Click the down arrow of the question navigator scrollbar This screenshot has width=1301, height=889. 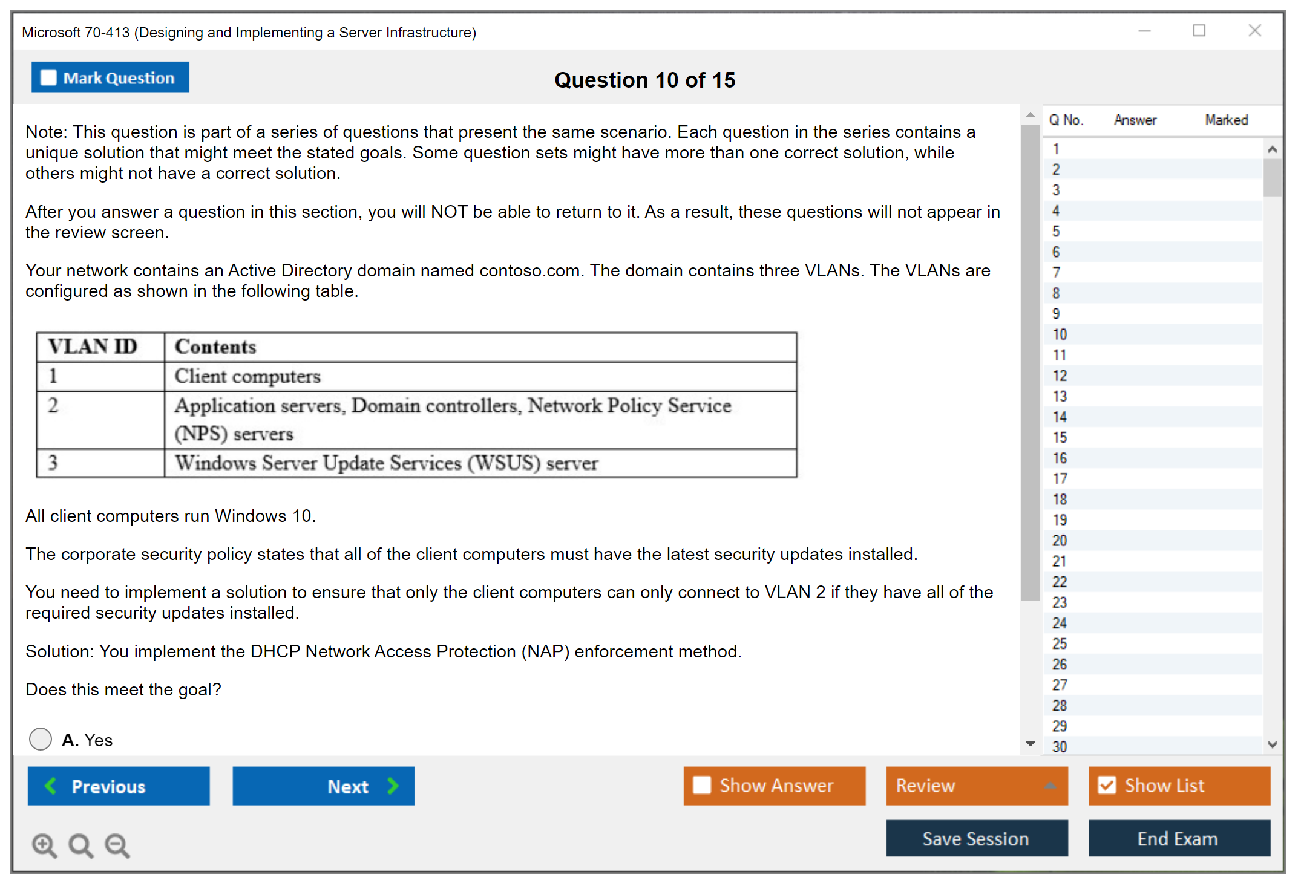[1273, 745]
